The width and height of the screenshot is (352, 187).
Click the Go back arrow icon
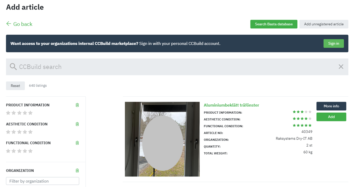coord(9,24)
